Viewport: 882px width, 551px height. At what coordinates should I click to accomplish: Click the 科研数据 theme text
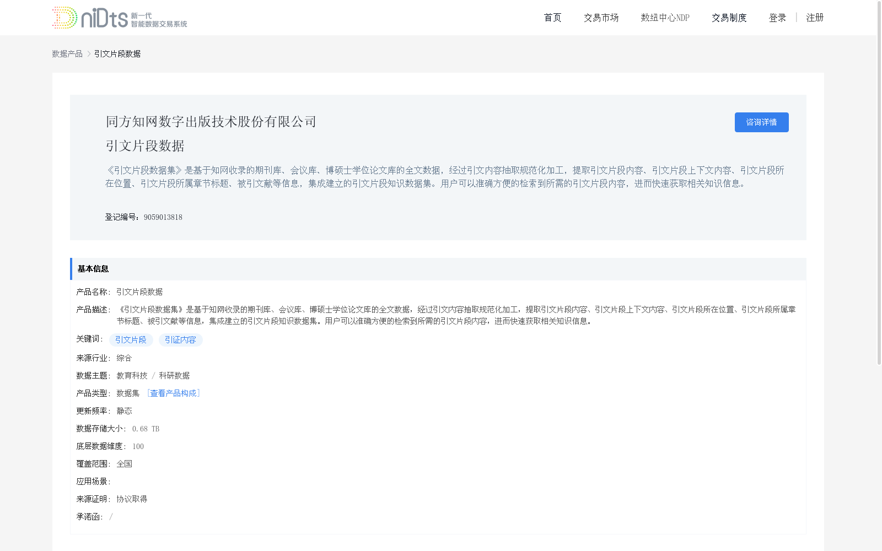tap(174, 376)
